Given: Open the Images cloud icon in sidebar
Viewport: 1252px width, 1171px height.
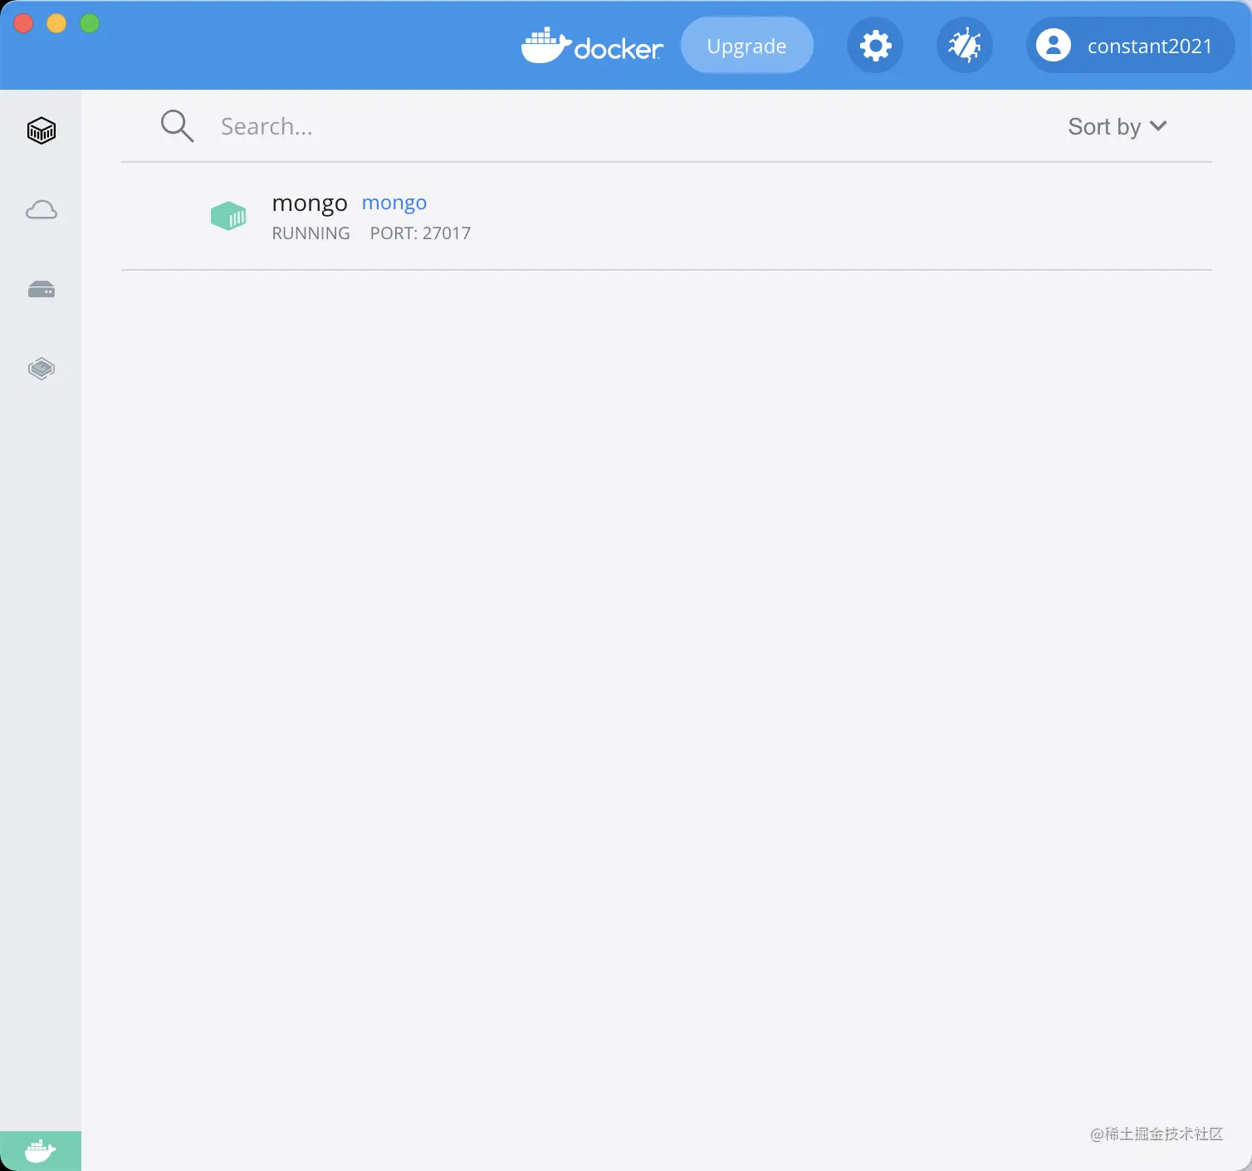Looking at the screenshot, I should [x=41, y=209].
